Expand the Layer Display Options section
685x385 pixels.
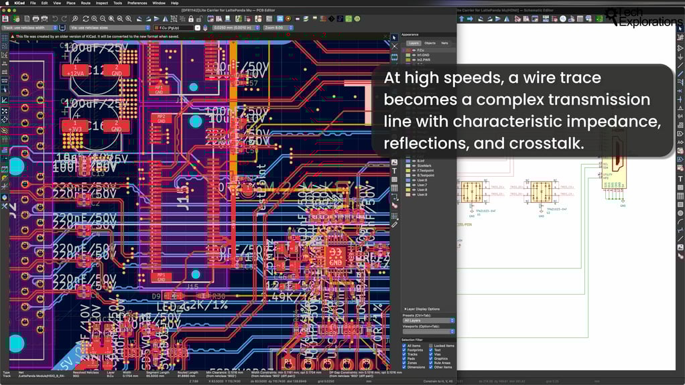click(422, 309)
